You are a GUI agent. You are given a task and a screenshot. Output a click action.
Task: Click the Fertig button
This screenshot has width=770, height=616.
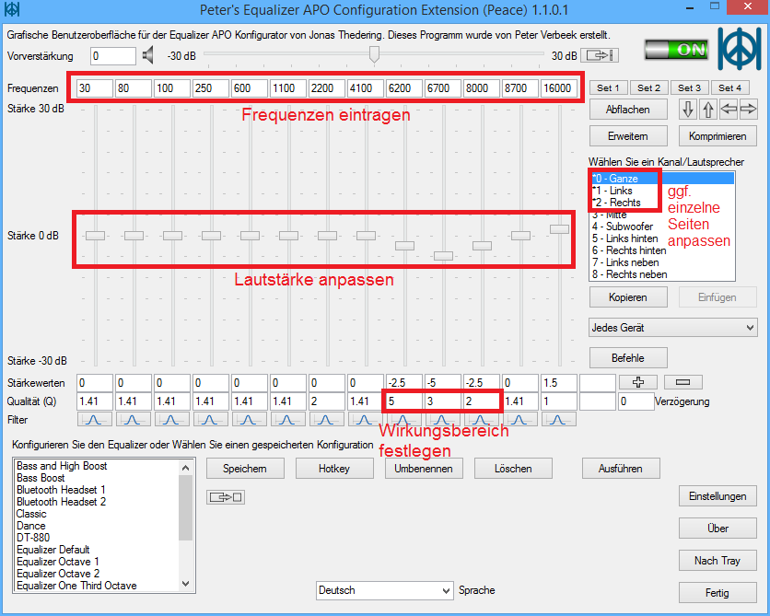click(717, 593)
